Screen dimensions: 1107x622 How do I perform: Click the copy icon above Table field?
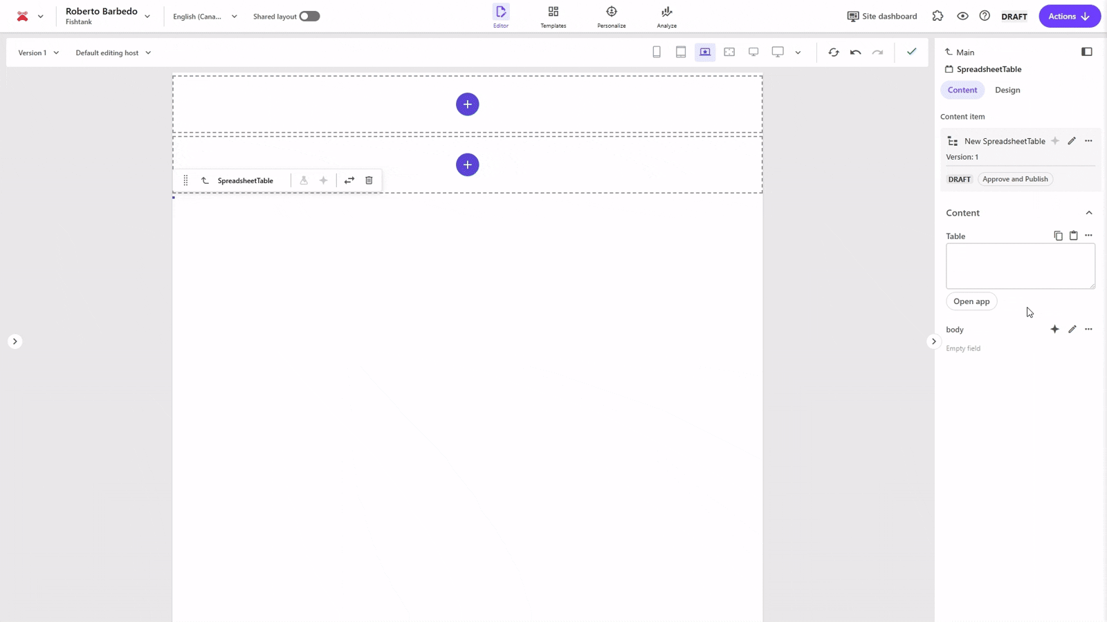(x=1058, y=236)
